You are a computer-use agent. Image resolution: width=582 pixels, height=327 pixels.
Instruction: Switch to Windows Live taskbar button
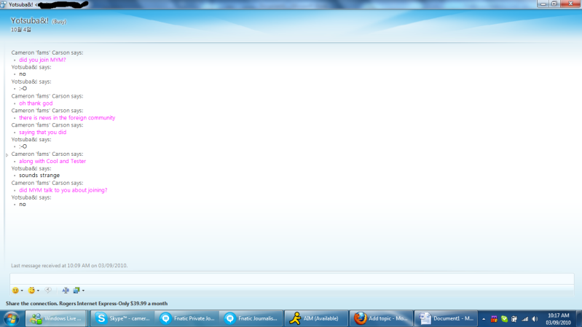coord(56,318)
